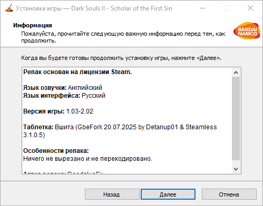Click the 'Репак основан на лицензии Steam' line
Screen dimensions: 263x206
click(x=77, y=72)
